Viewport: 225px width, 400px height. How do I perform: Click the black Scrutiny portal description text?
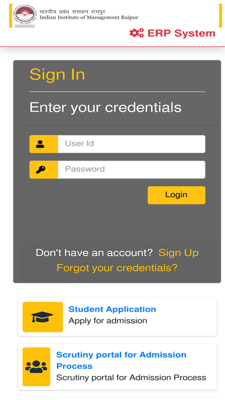pos(131,378)
